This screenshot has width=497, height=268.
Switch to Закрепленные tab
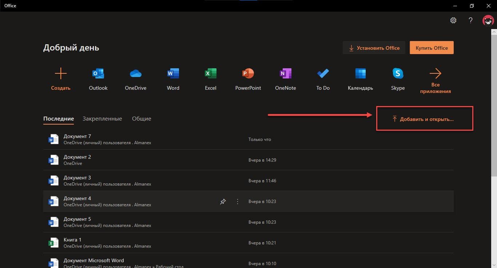click(102, 119)
